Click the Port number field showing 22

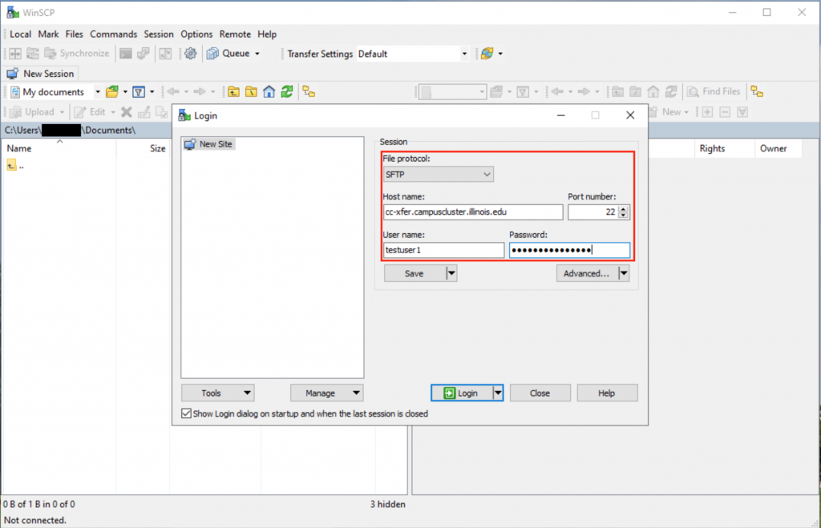(x=592, y=212)
